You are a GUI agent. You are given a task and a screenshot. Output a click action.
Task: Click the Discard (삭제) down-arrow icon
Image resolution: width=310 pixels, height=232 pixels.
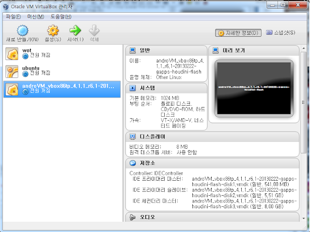[94, 31]
